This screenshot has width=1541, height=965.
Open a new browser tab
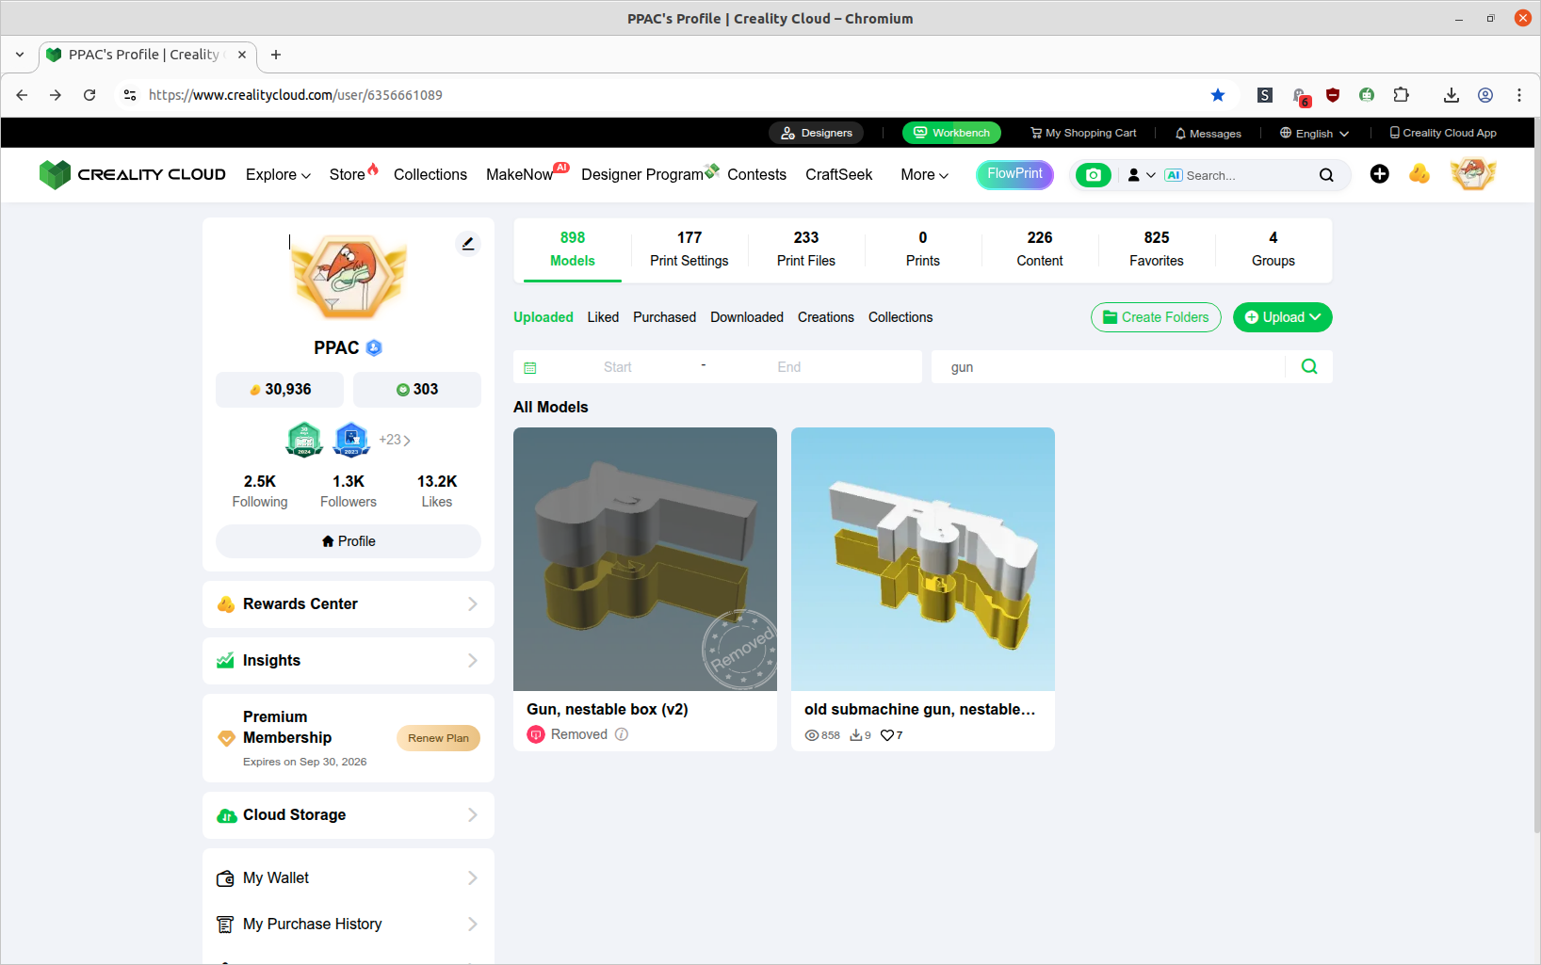[276, 55]
